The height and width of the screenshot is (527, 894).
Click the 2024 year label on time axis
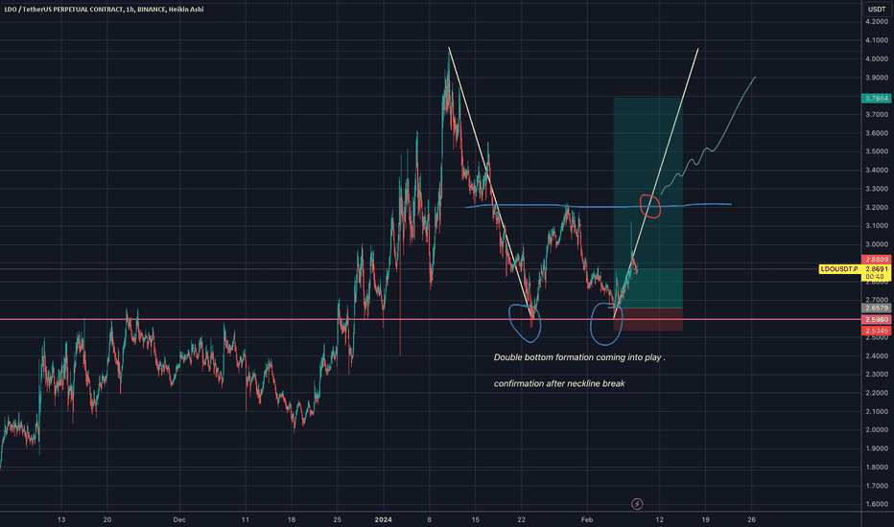click(x=383, y=519)
